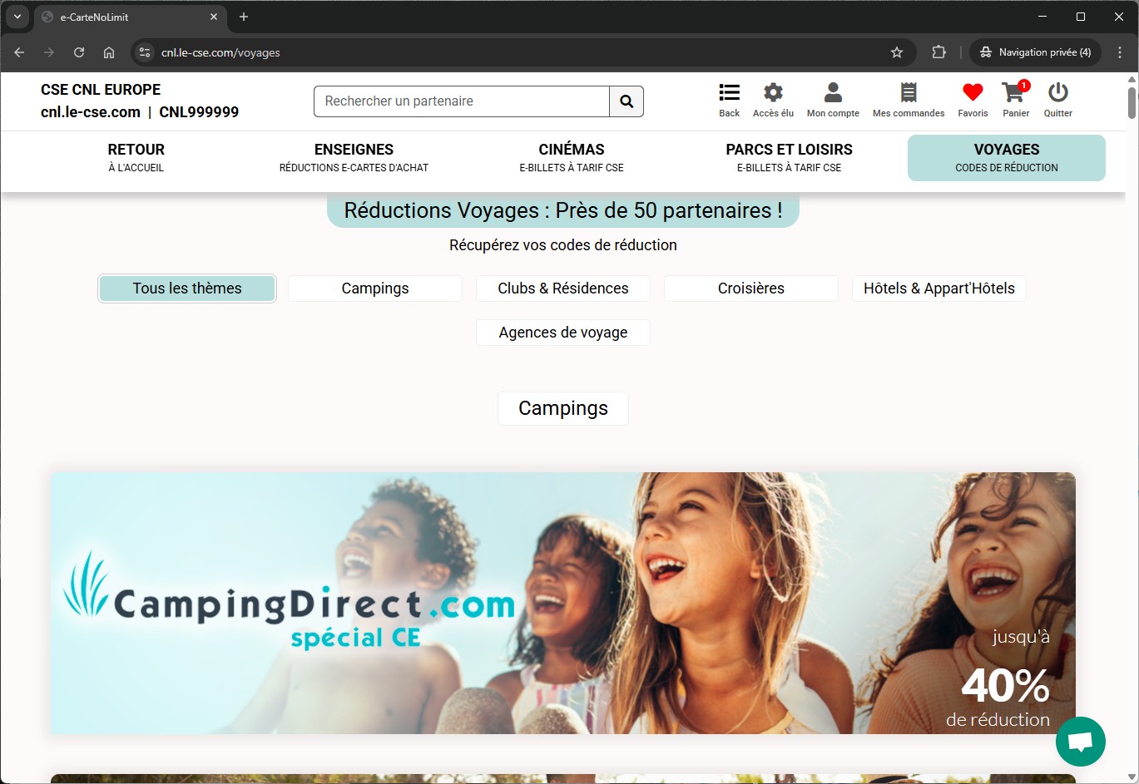Bookmark page with star icon

tap(897, 52)
